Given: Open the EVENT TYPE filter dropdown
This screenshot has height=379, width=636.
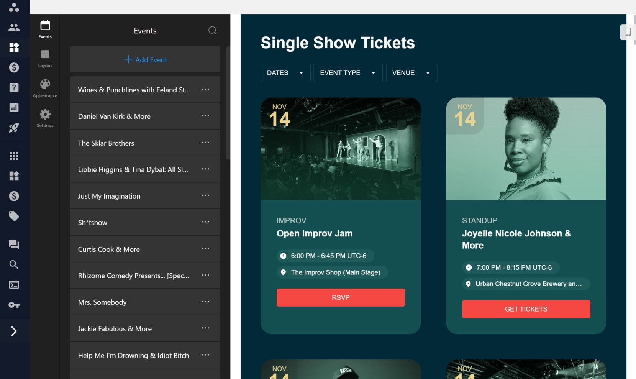Looking at the screenshot, I should (348, 73).
